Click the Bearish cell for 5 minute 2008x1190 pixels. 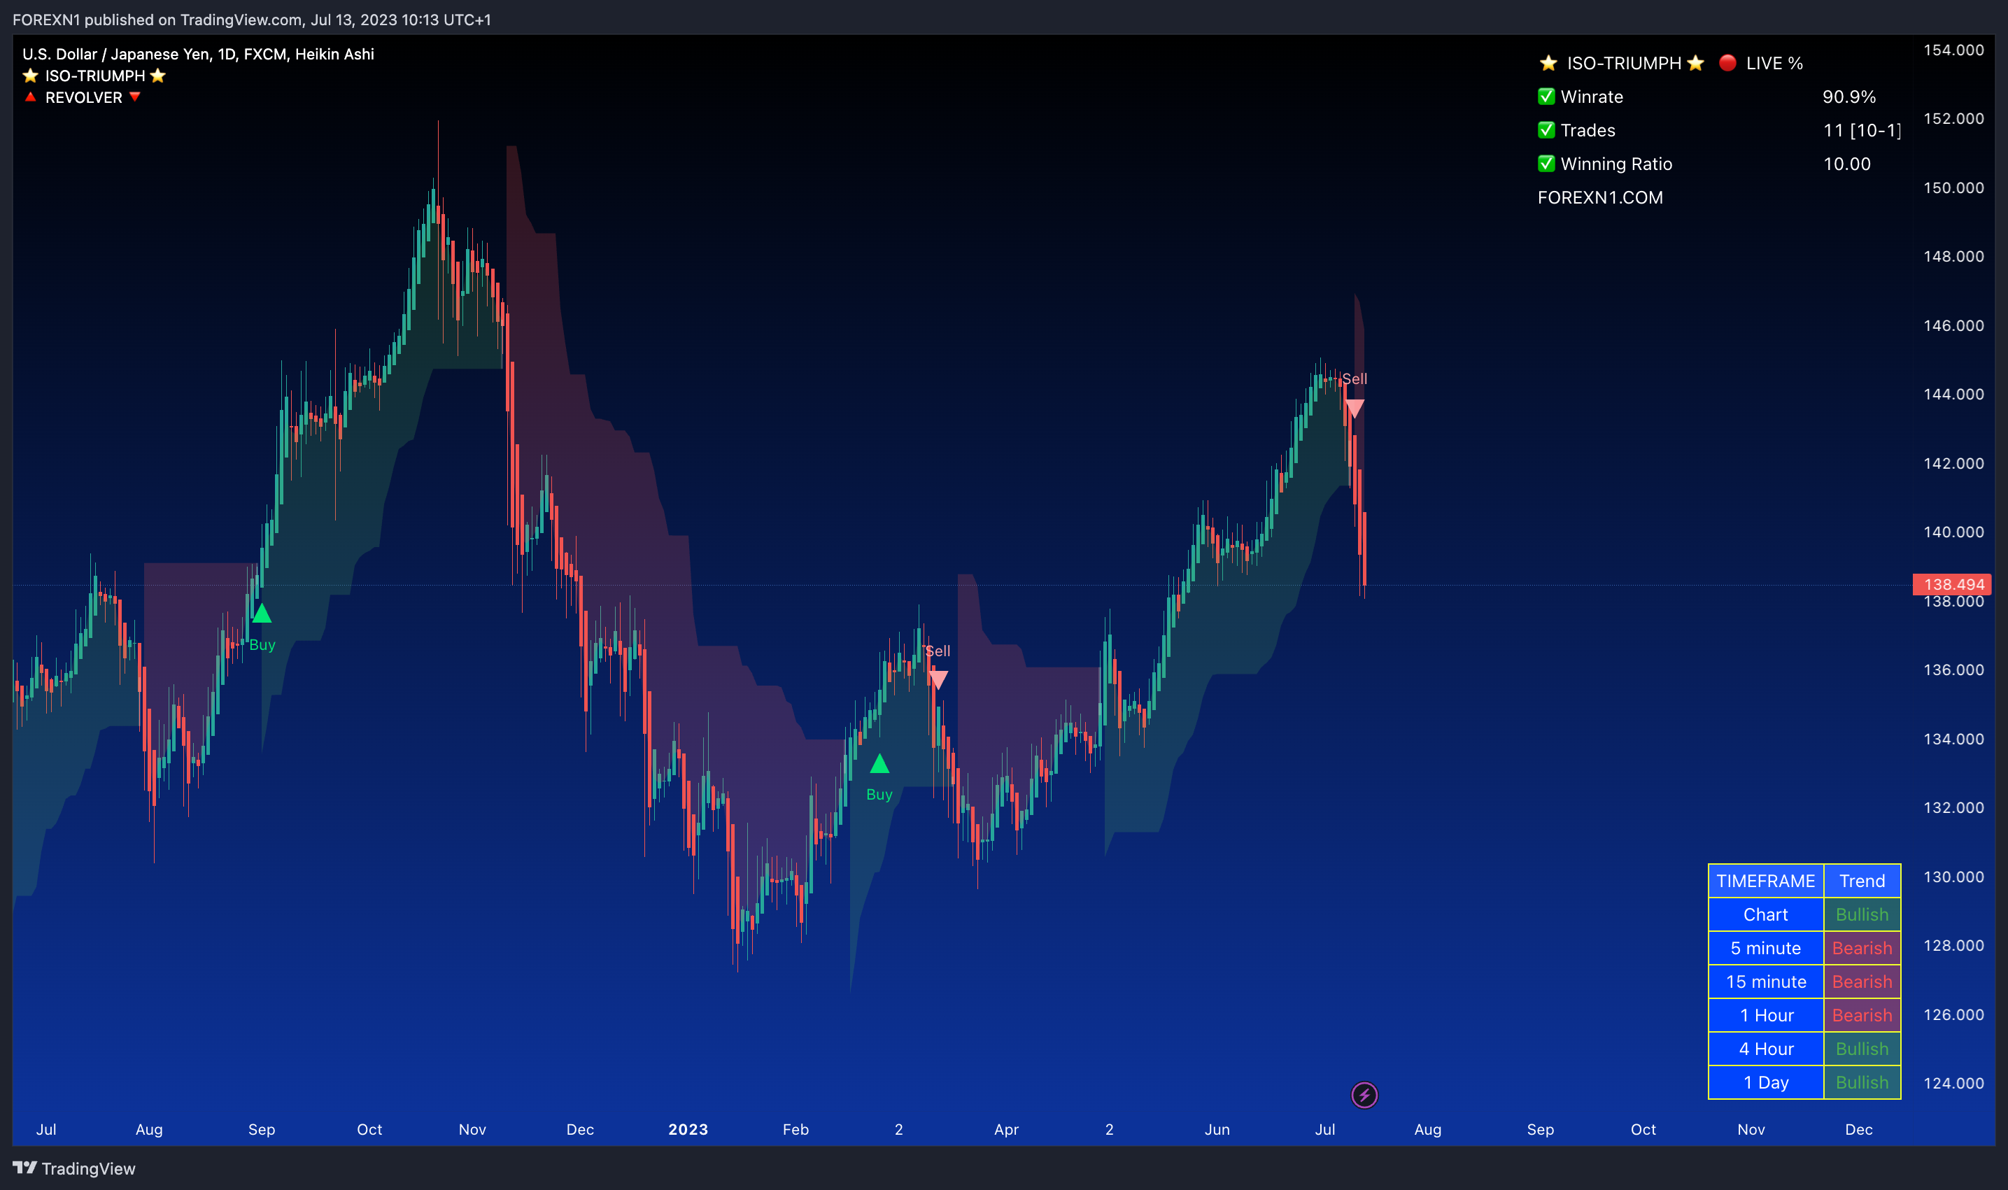(1861, 948)
